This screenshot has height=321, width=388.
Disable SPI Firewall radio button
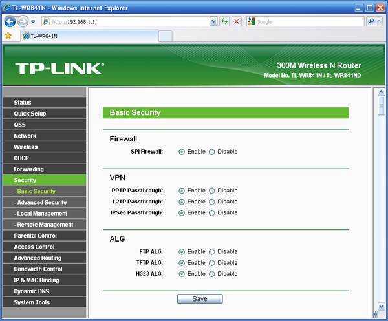[x=212, y=152]
